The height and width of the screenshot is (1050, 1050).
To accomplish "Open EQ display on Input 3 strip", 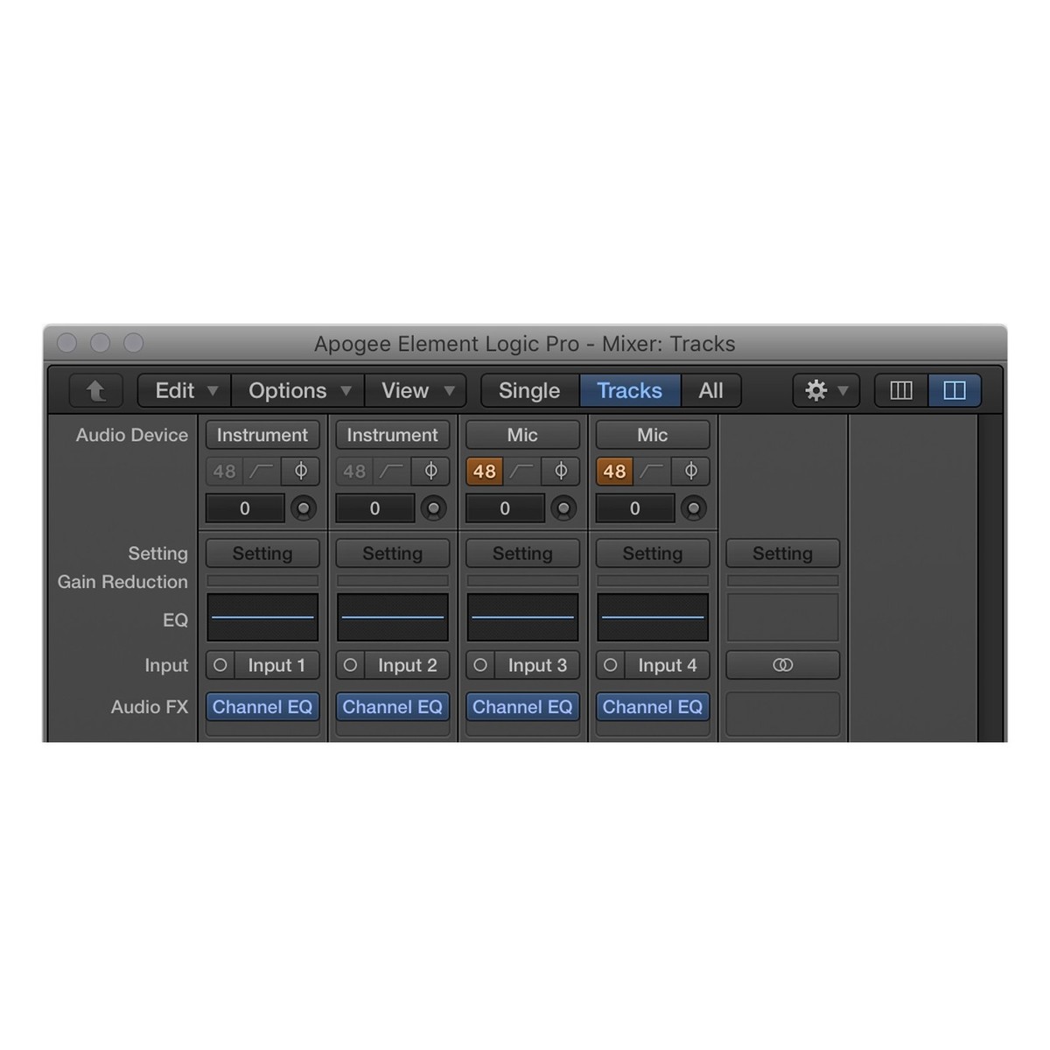I will click(x=522, y=617).
